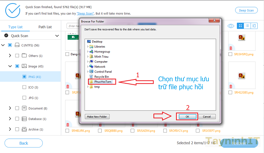Select Control Panel in folder tree
Screen dimensions: 264x153
click(103, 72)
